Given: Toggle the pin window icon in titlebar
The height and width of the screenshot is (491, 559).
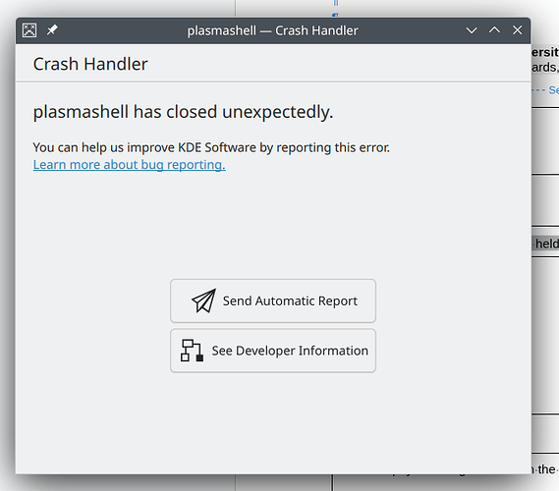Looking at the screenshot, I should (x=52, y=29).
